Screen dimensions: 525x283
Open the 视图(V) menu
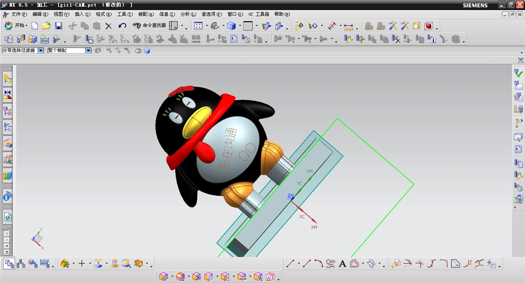[61, 14]
